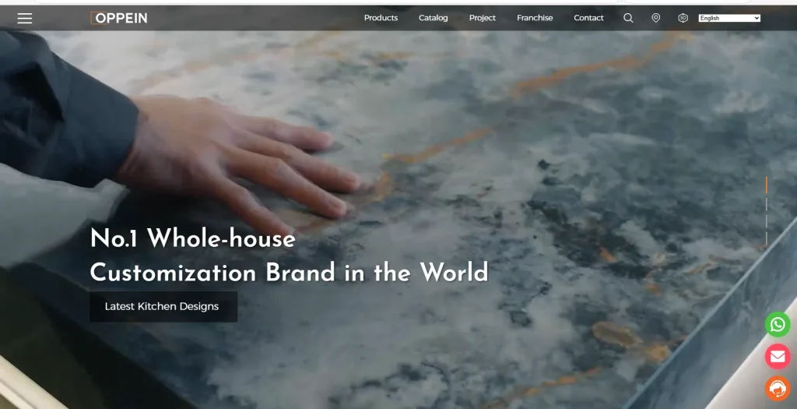Open the 3D showroom icon
The image size is (797, 409).
point(683,18)
